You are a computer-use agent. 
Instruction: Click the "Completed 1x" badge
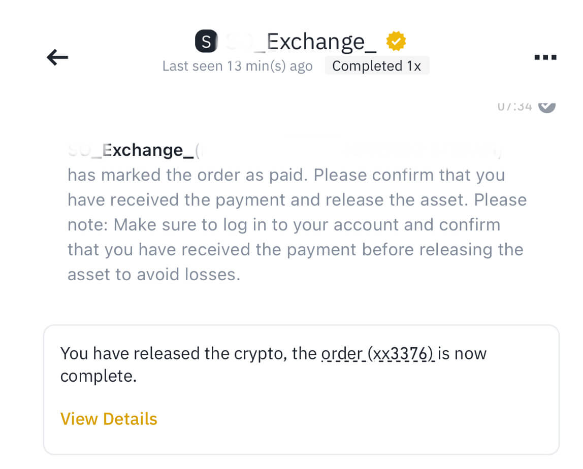(377, 66)
